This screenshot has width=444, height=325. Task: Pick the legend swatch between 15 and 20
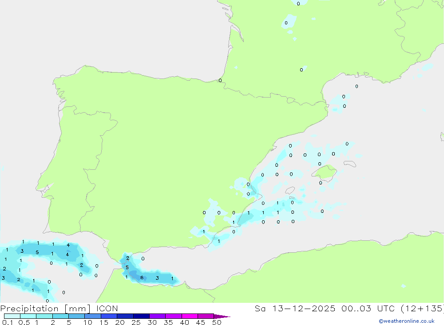(109, 316)
